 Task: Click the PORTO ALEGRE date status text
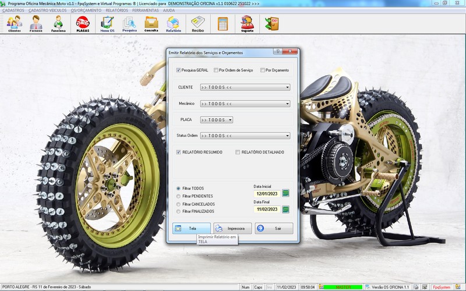47,287
